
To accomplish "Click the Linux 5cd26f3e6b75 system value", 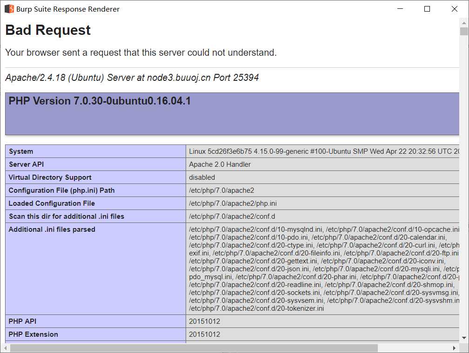I will pos(324,151).
